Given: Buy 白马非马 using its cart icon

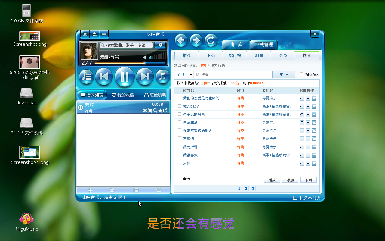Looking at the screenshot, I should pyautogui.click(x=314, y=123).
